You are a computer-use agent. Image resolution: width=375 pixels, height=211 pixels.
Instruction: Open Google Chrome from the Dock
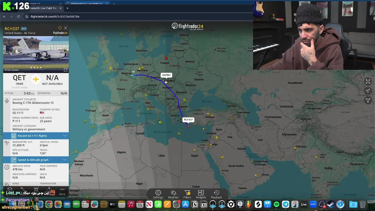coord(49,205)
